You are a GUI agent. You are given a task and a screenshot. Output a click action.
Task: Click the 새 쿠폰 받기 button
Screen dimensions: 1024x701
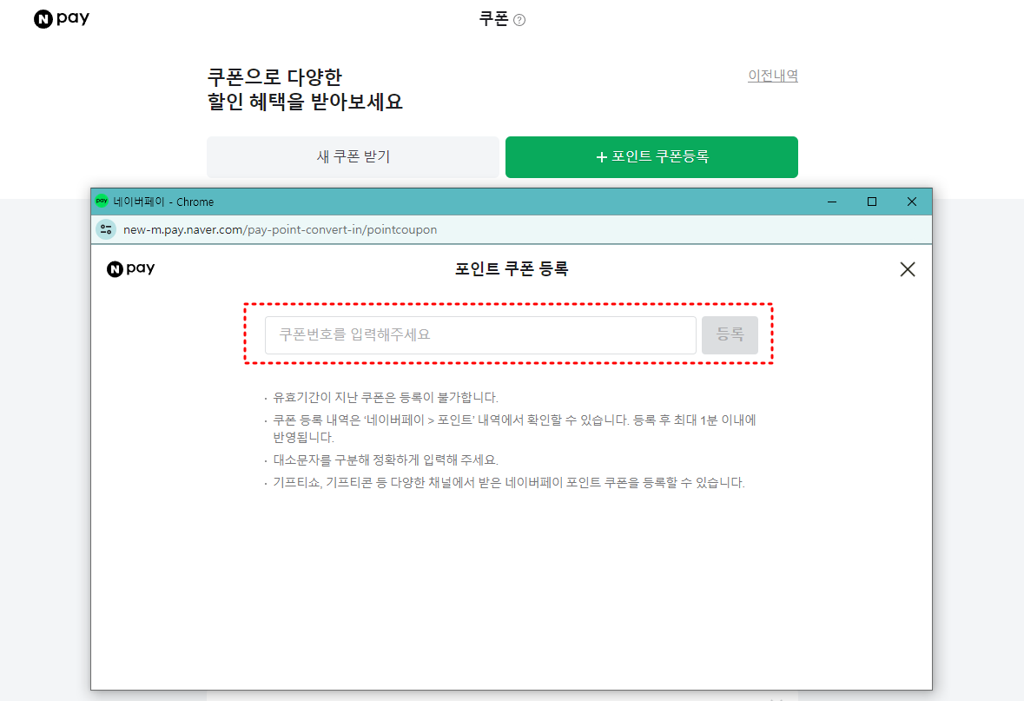[353, 157]
